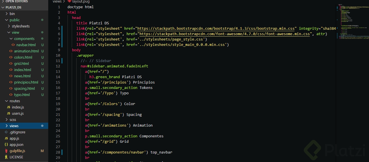Expand the scss folder
This screenshot has height=162, width=369.
point(7,120)
